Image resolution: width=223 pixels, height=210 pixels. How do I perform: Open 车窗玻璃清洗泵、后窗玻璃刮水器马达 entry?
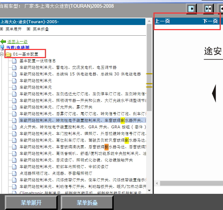point(83,147)
